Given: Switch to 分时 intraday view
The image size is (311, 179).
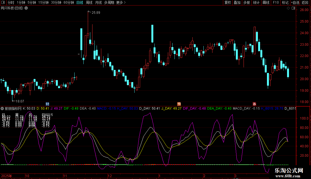Looking at the screenshot, I should click(11, 2).
